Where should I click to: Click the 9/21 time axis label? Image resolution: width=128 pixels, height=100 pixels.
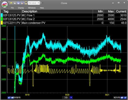[107, 95]
